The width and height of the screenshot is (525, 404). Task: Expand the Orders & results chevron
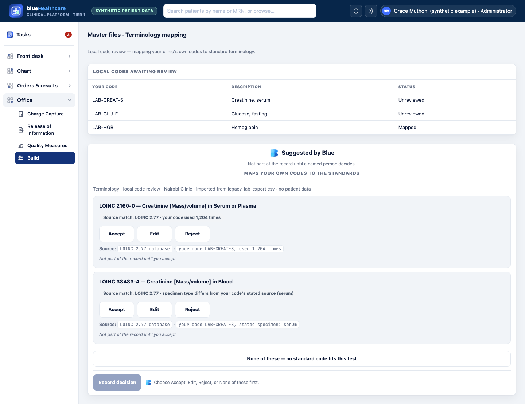click(x=69, y=86)
